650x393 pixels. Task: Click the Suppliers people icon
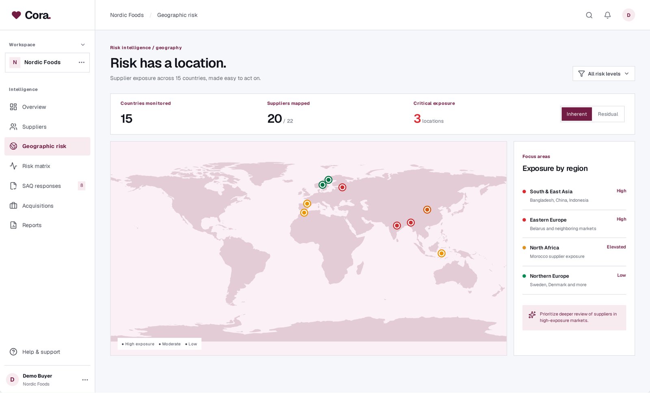(13, 127)
